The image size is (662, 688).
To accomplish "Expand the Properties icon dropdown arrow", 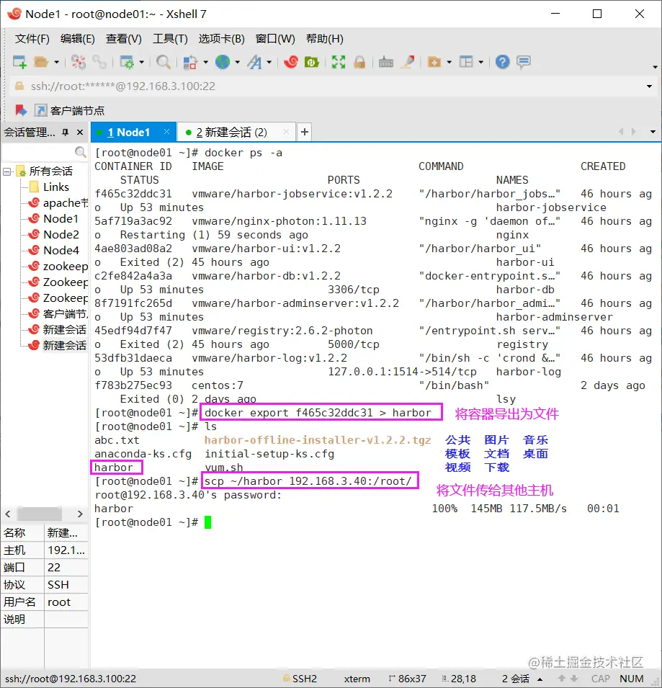I will coord(142,62).
